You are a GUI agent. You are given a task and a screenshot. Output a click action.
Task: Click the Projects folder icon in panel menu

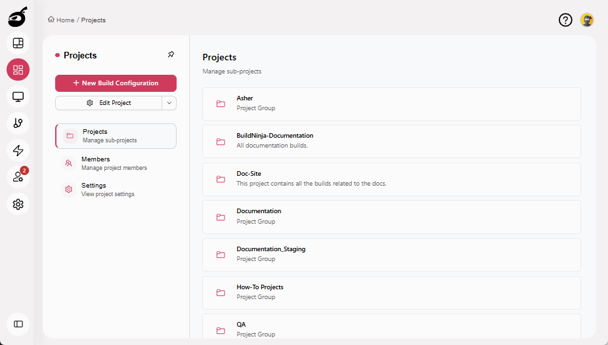70,136
